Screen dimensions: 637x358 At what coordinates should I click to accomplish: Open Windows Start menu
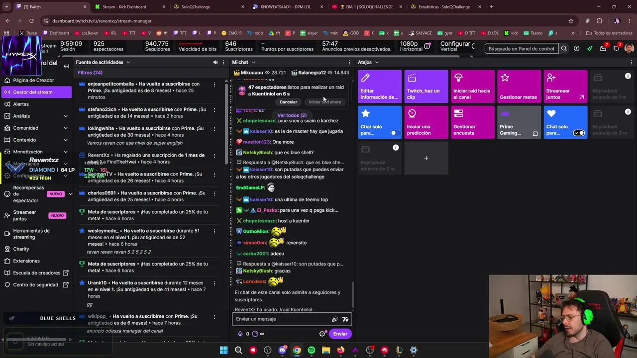pyautogui.click(x=223, y=350)
